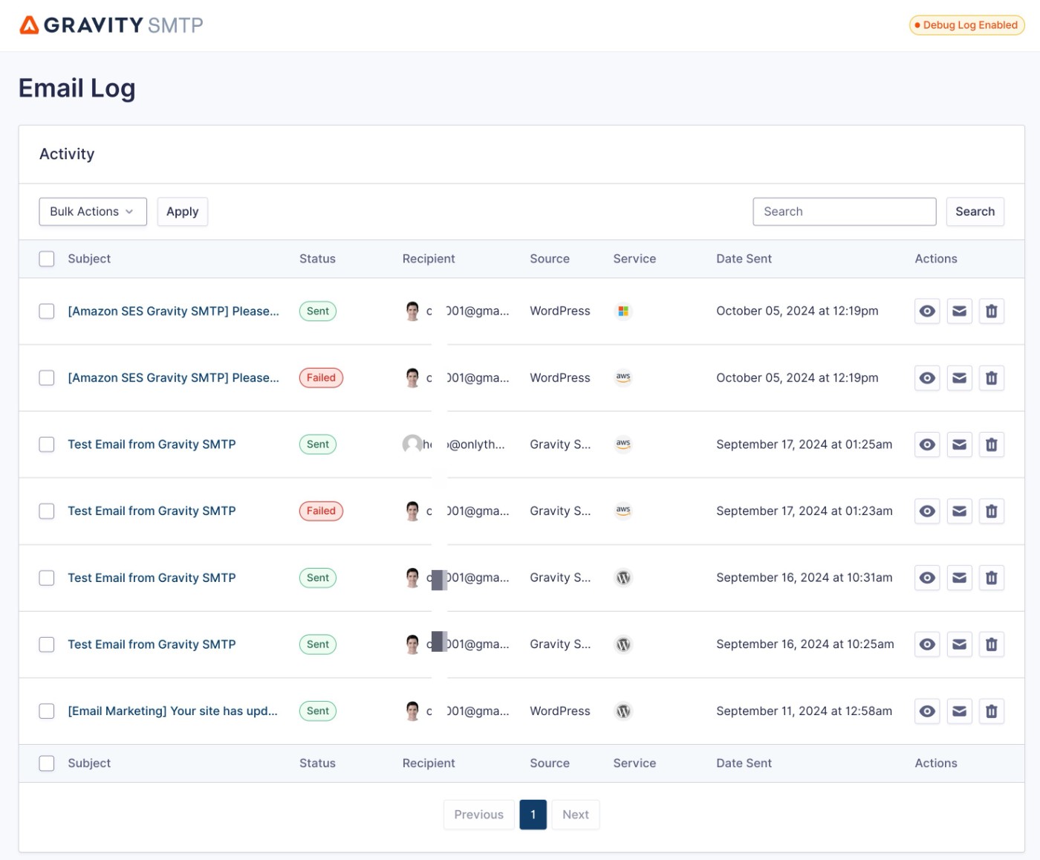Tick checkbox for 01:23am failed test email
Viewport: 1040px width, 860px height.
[x=47, y=511]
